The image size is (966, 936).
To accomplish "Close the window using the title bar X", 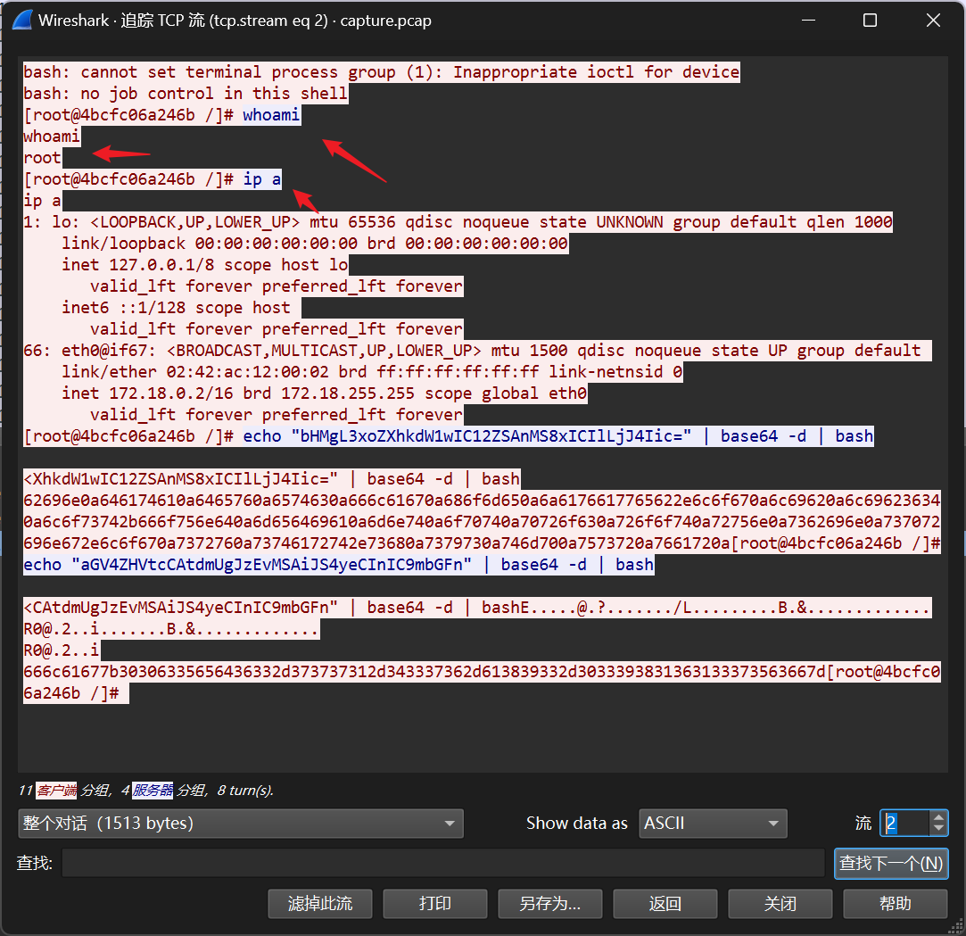I will (x=933, y=21).
